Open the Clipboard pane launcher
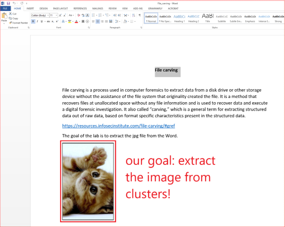Image resolution: width=285 pixels, height=227 pixels. pos(29,28)
